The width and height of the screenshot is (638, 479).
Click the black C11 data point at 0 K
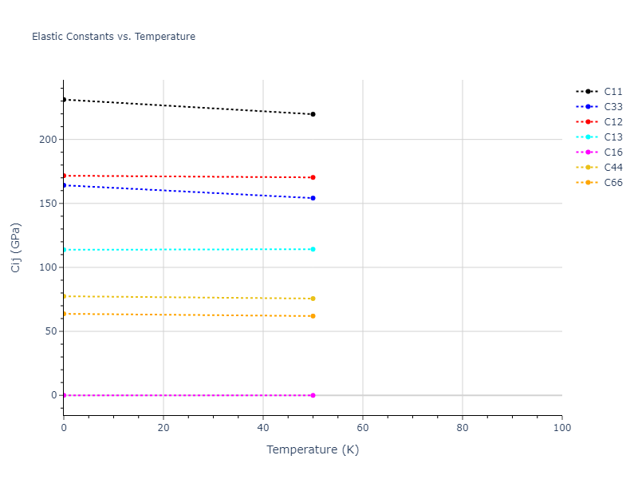pyautogui.click(x=64, y=100)
